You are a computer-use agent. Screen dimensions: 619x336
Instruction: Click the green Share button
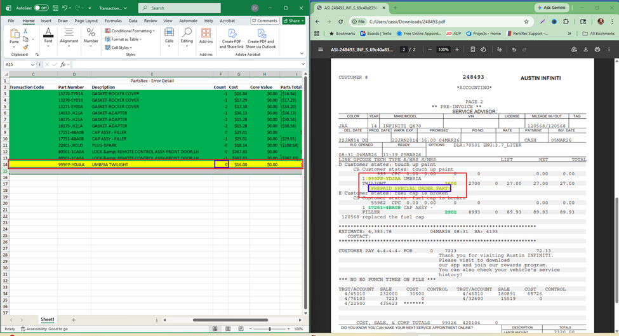point(294,20)
